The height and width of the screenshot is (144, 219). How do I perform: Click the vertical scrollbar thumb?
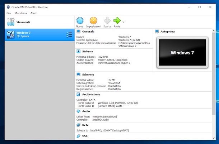coord(214,73)
